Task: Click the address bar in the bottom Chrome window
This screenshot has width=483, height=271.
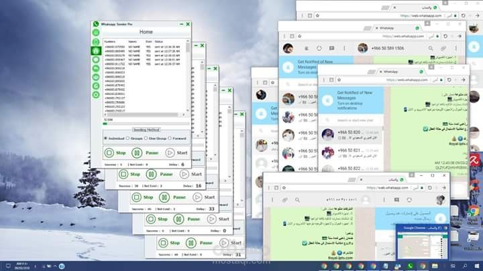Action: [x=354, y=188]
